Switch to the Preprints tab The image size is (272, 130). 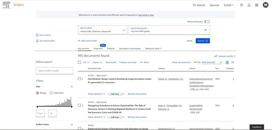click(98, 49)
